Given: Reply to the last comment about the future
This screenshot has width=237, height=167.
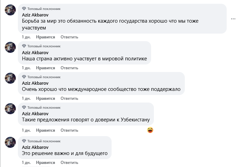Looking at the screenshot, I should point(69,163).
